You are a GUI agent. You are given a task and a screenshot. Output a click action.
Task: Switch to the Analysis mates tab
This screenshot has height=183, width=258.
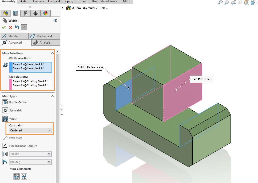[x=46, y=42]
